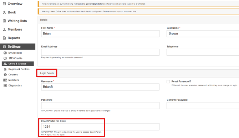239x138 pixels.
Task: Click the Courses graduation cap icon
Action: [x=5, y=75]
